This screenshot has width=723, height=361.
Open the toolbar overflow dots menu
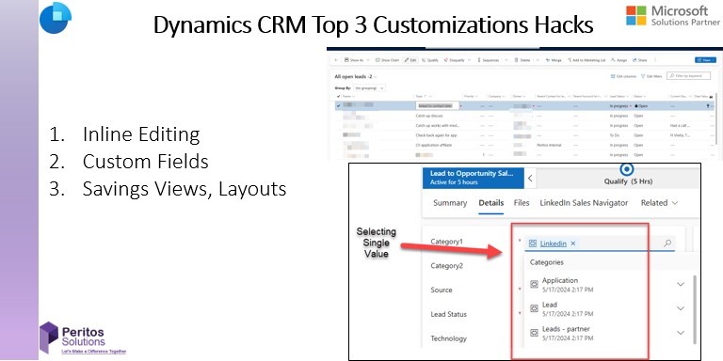tap(655, 60)
